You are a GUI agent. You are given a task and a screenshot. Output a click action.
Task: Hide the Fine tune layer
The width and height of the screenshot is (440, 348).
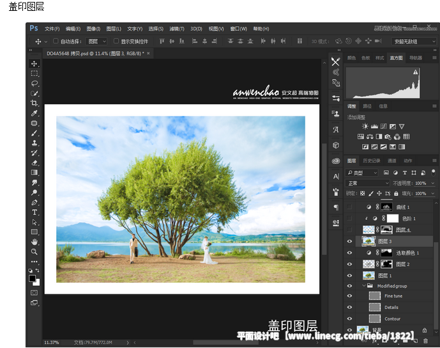[349, 296]
